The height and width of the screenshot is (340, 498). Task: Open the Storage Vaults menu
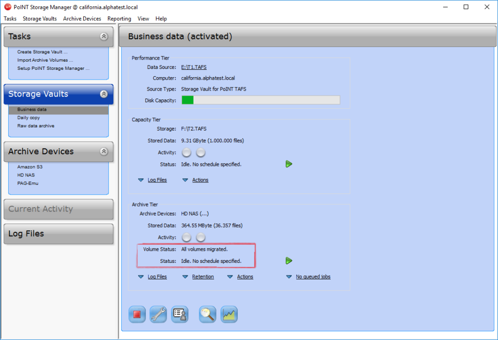pyautogui.click(x=40, y=19)
